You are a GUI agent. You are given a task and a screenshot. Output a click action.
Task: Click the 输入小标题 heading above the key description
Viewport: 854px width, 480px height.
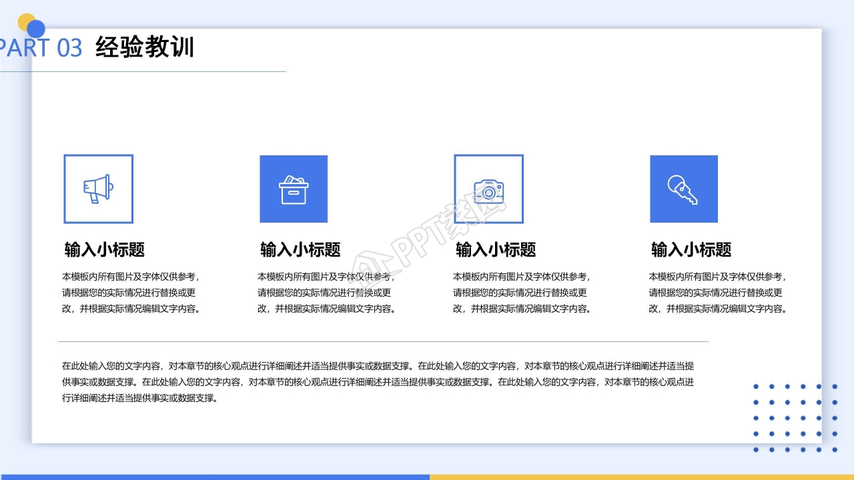690,249
